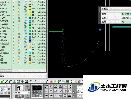Change the green swatch of D-尺寸标 layer
Screen dimensions: 131x99
click(30, 28)
